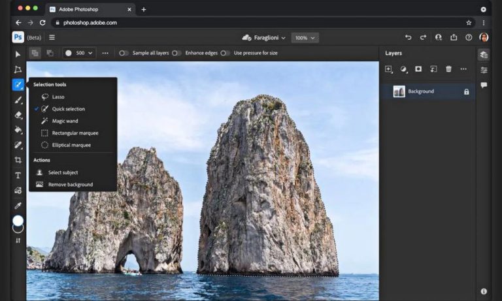Open the hamburger main menu
The width and height of the screenshot is (502, 301).
(52, 37)
